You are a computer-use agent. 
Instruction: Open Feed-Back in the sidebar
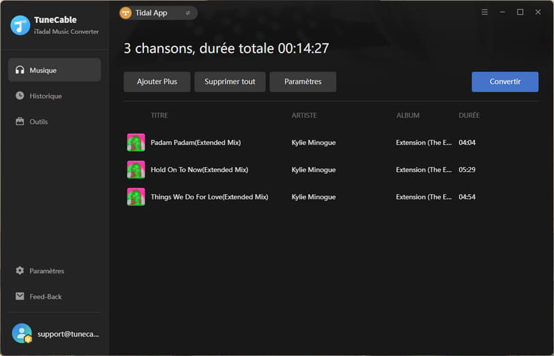coord(55,296)
